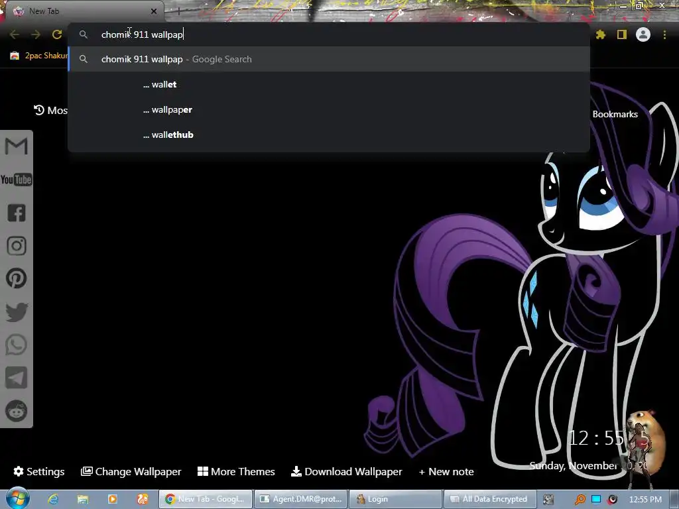Launch UC Browser from the taskbar

coord(143,499)
